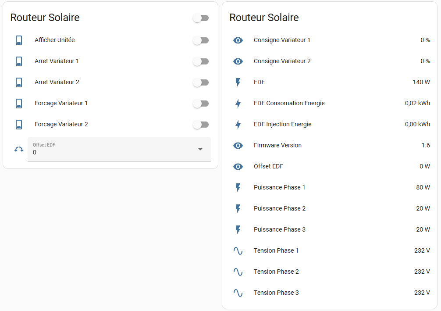Toggle the Afficher Unitée switch
The width and height of the screenshot is (441, 311).
pos(201,40)
